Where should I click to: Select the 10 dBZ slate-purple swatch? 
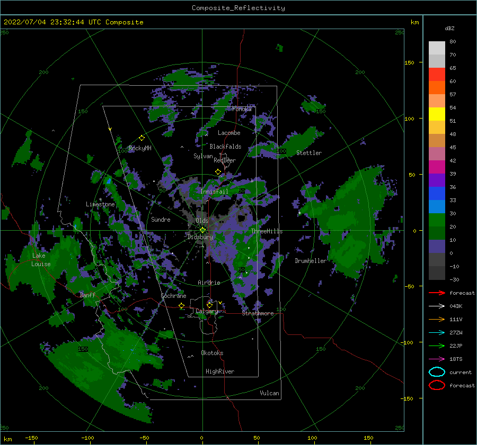[x=437, y=246]
